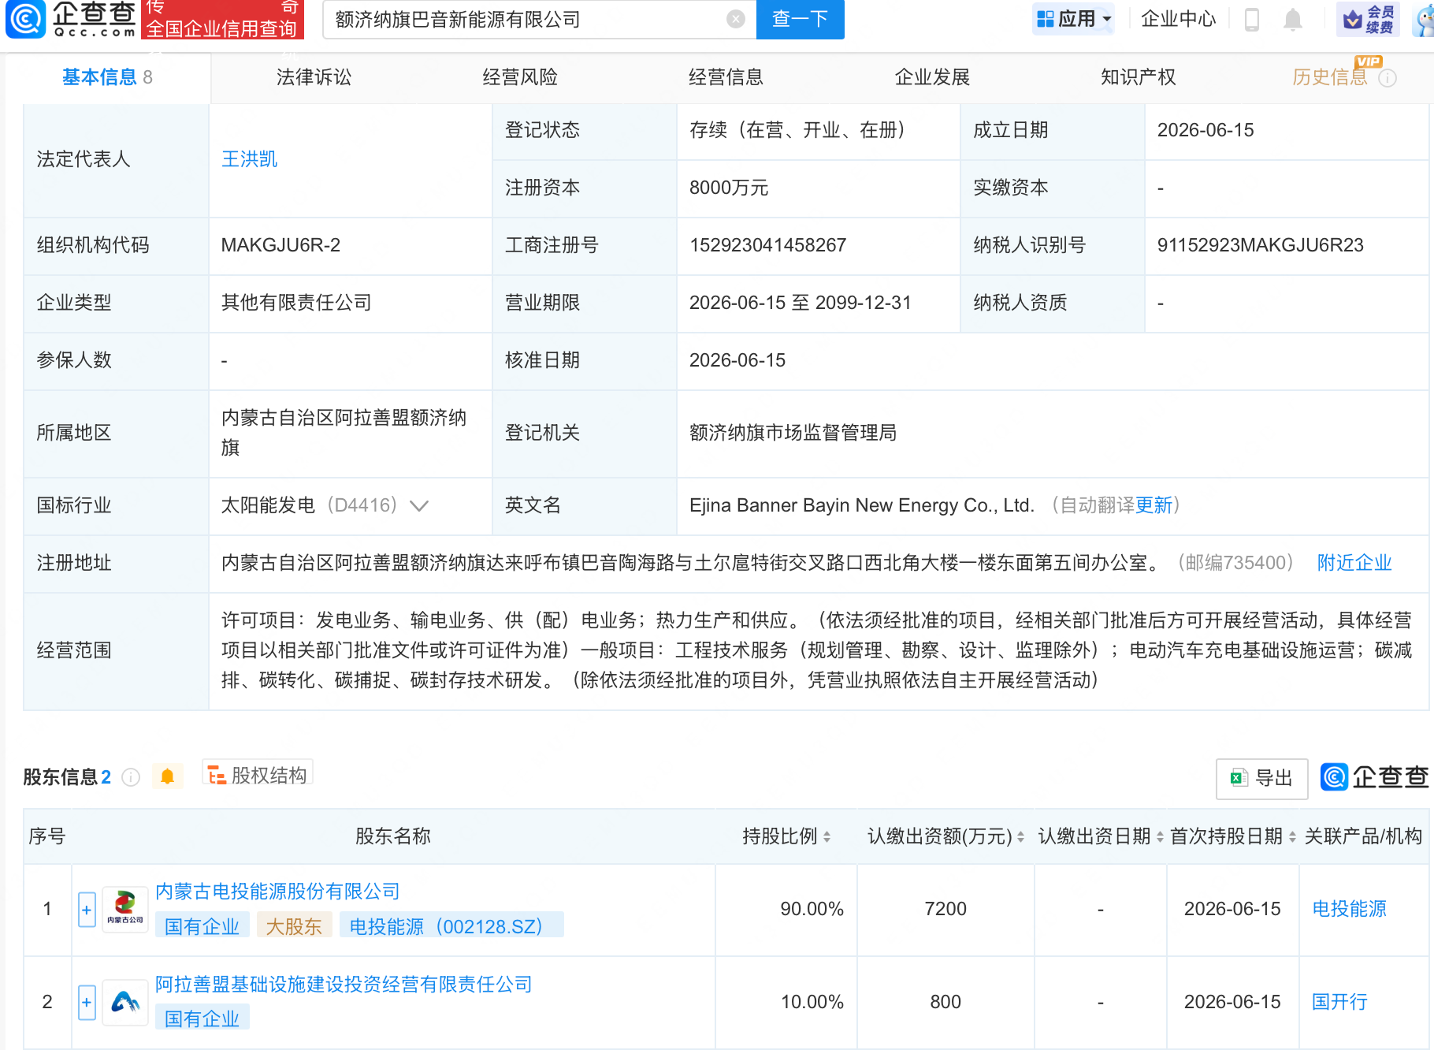Image resolution: width=1434 pixels, height=1050 pixels.
Task: Click the mobile phone icon in header
Action: tap(1251, 19)
